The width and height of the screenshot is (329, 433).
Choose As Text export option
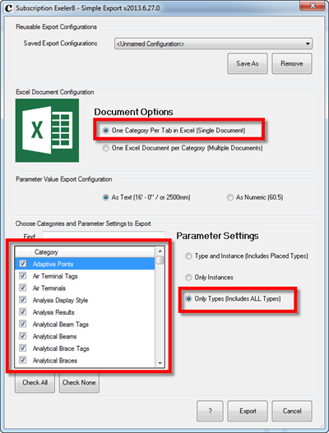tap(146, 197)
